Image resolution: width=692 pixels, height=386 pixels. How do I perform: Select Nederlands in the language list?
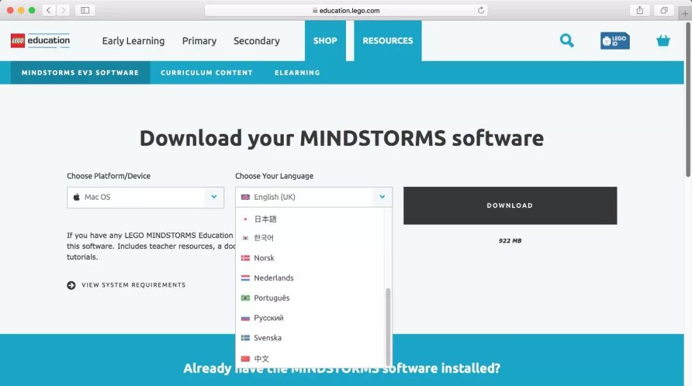coord(310,278)
